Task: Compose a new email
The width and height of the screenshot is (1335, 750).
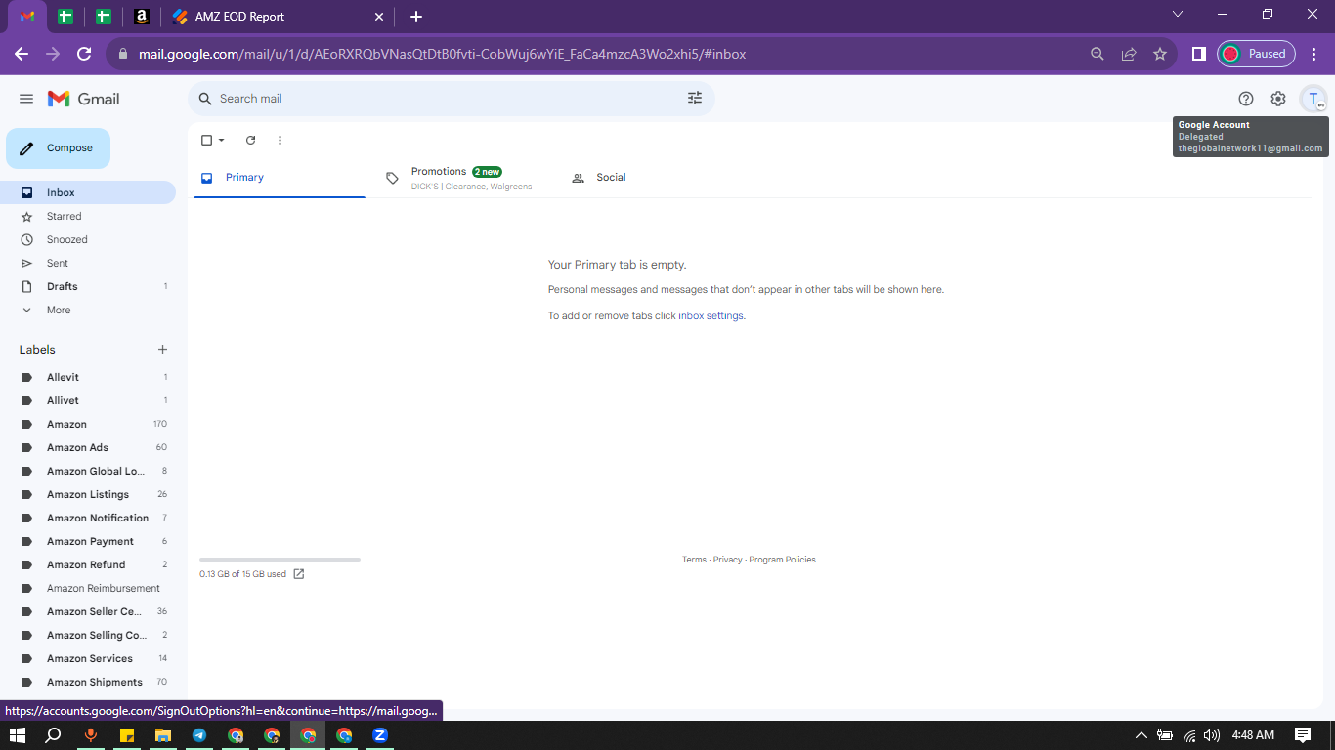Action: (x=59, y=148)
